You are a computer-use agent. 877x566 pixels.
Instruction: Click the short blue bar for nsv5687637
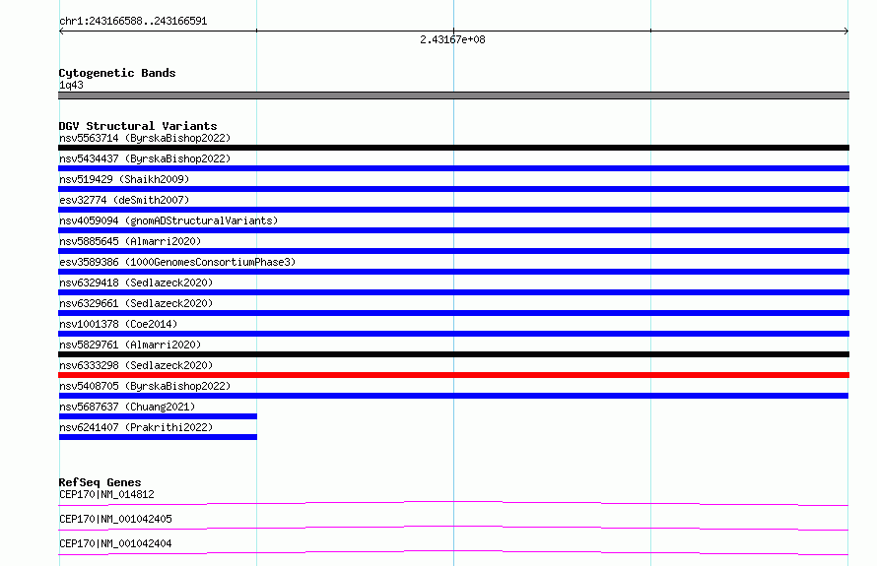coord(158,416)
